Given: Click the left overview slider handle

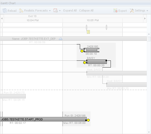Looking at the screenshot, I should (86, 27).
